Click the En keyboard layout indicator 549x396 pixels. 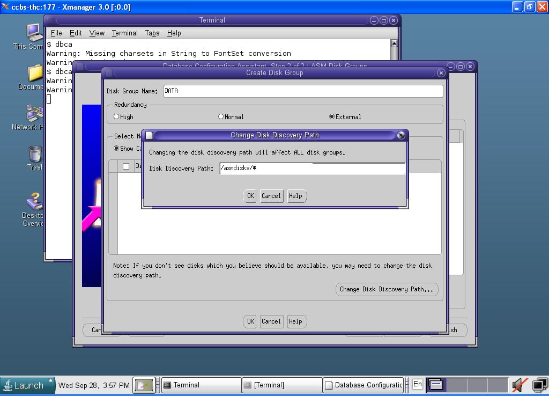point(417,384)
